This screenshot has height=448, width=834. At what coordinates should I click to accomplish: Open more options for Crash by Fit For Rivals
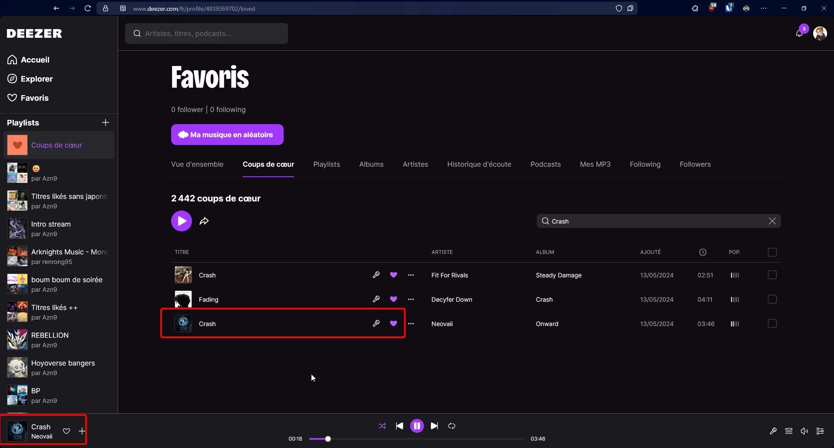point(411,275)
